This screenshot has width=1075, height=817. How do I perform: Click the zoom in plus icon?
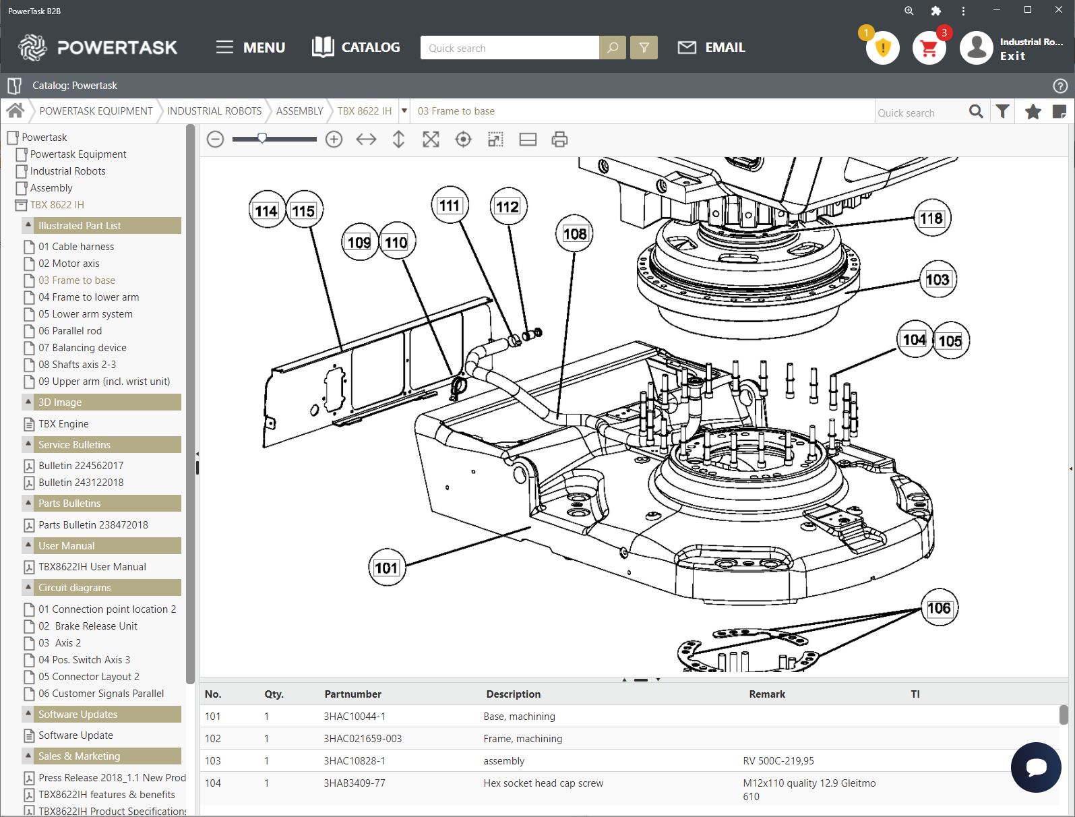click(334, 140)
